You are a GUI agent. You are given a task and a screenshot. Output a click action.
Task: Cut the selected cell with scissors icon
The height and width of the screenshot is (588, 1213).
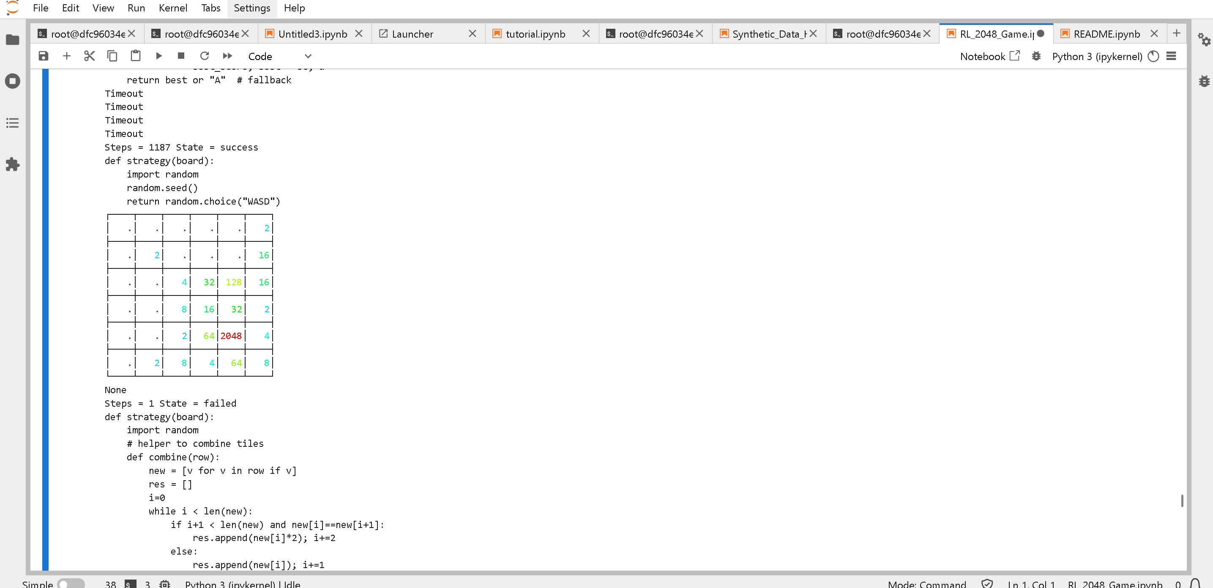(x=89, y=56)
